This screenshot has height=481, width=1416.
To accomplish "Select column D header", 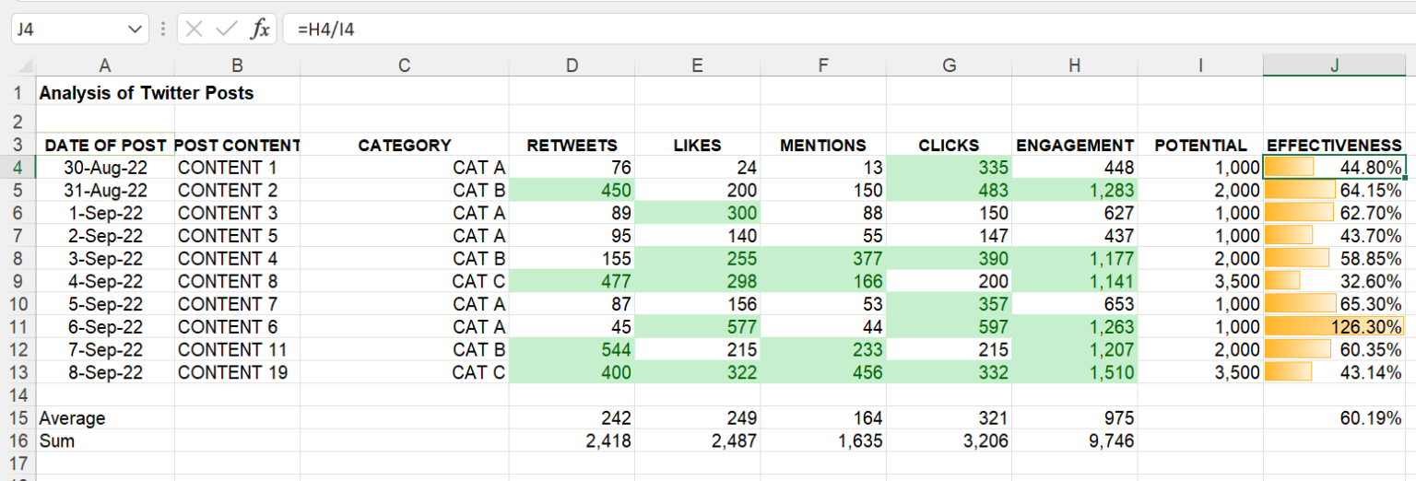I will [572, 65].
